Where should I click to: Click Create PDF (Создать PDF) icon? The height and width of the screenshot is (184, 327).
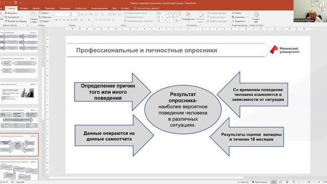coord(256,17)
